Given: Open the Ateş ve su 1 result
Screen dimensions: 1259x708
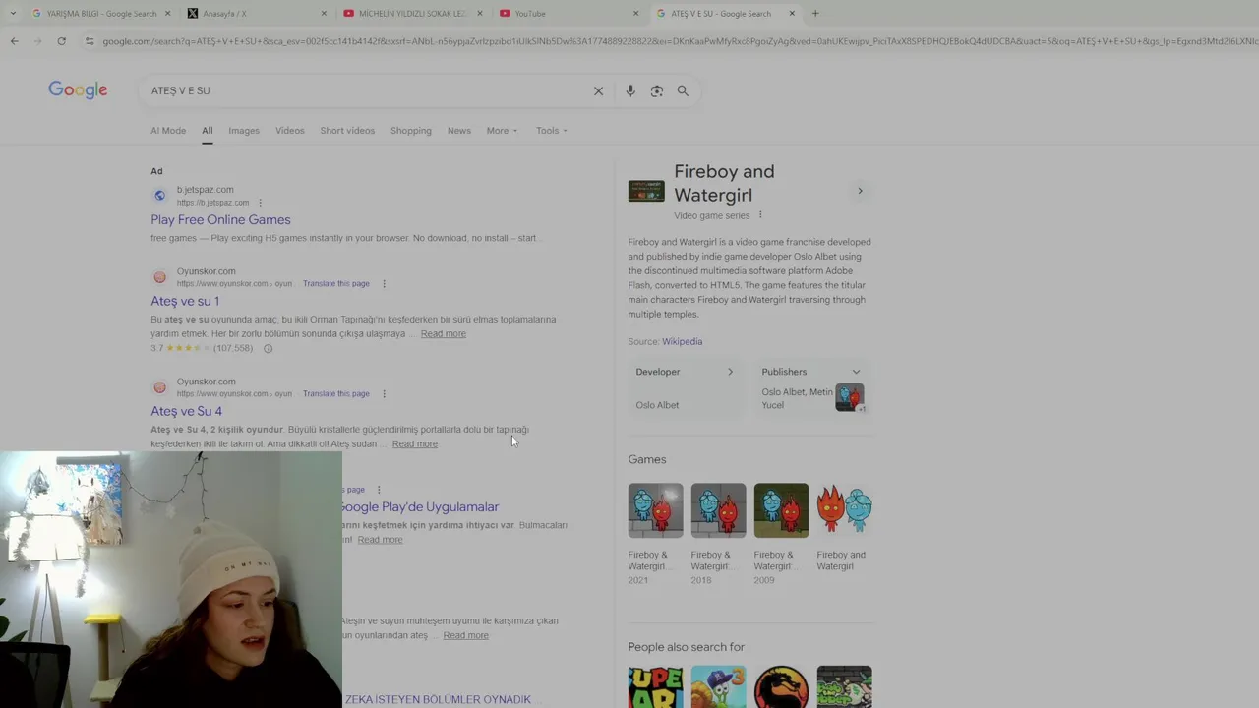Looking at the screenshot, I should [185, 301].
